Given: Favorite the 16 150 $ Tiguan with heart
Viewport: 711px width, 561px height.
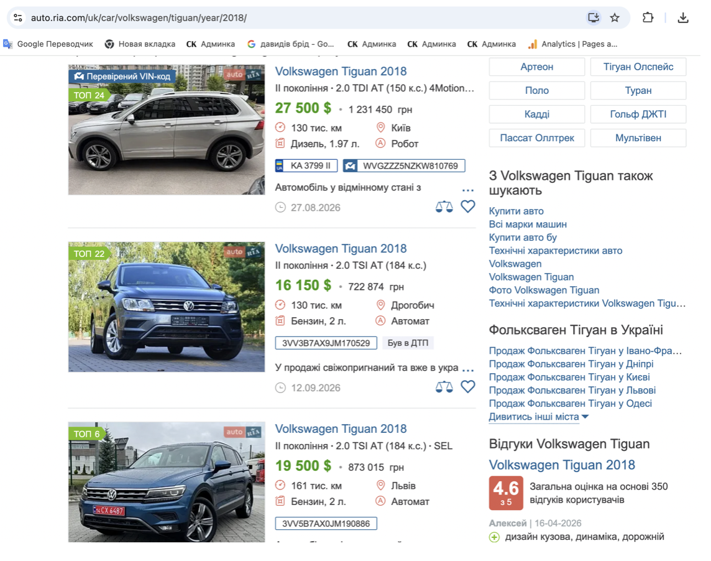Looking at the screenshot, I should [x=468, y=387].
